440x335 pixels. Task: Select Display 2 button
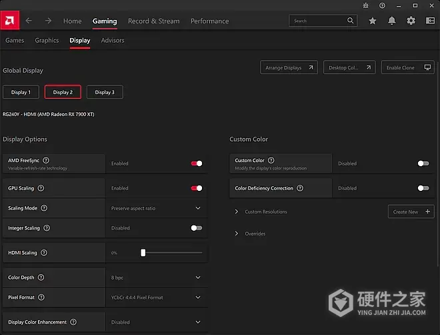pos(63,92)
